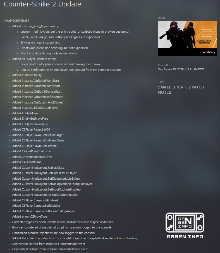Click the 'In Library' label under the game banner

point(209,52)
